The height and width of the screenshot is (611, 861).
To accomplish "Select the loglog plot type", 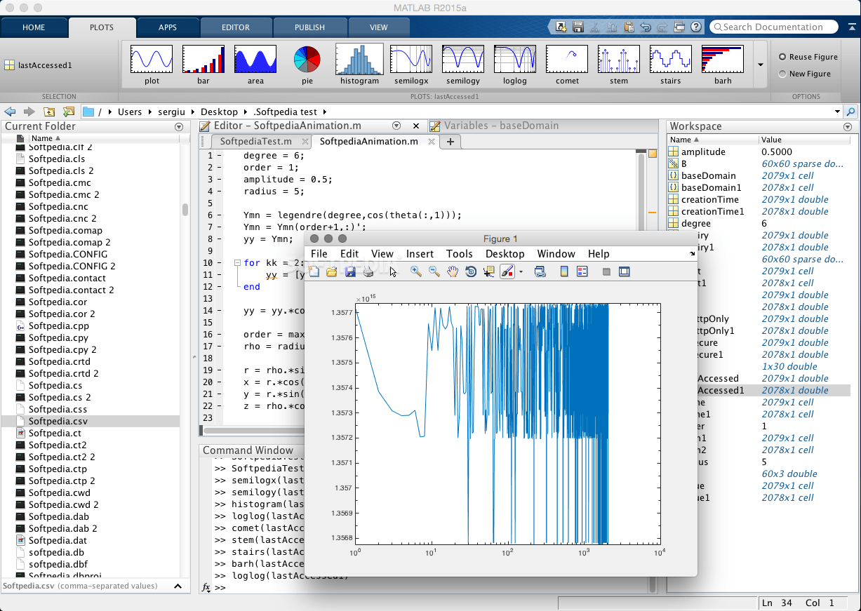I will pyautogui.click(x=515, y=65).
